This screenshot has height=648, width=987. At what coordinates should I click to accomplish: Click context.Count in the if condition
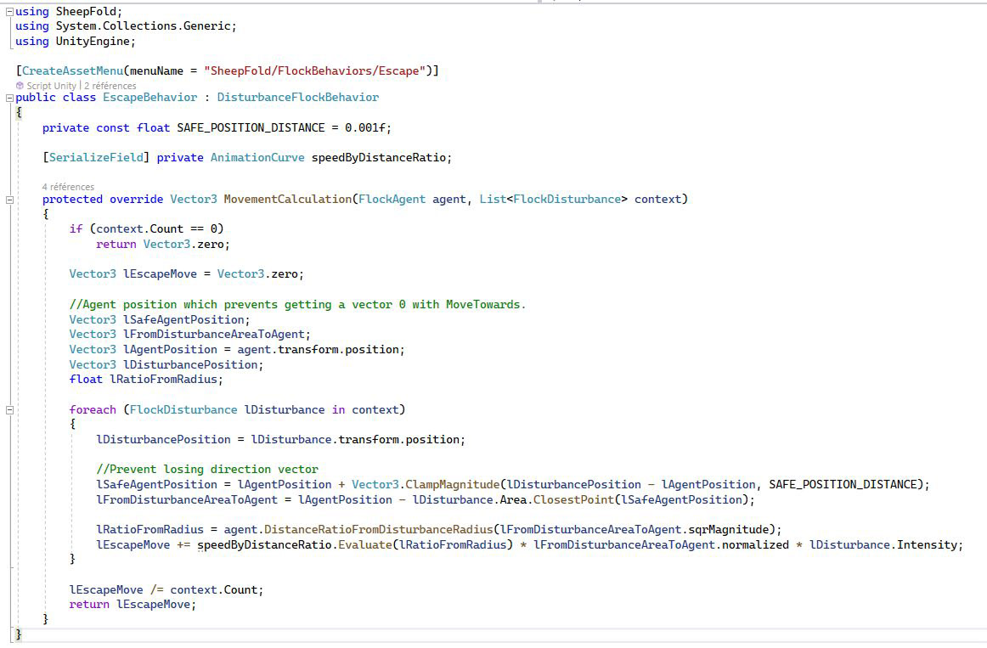click(x=140, y=229)
